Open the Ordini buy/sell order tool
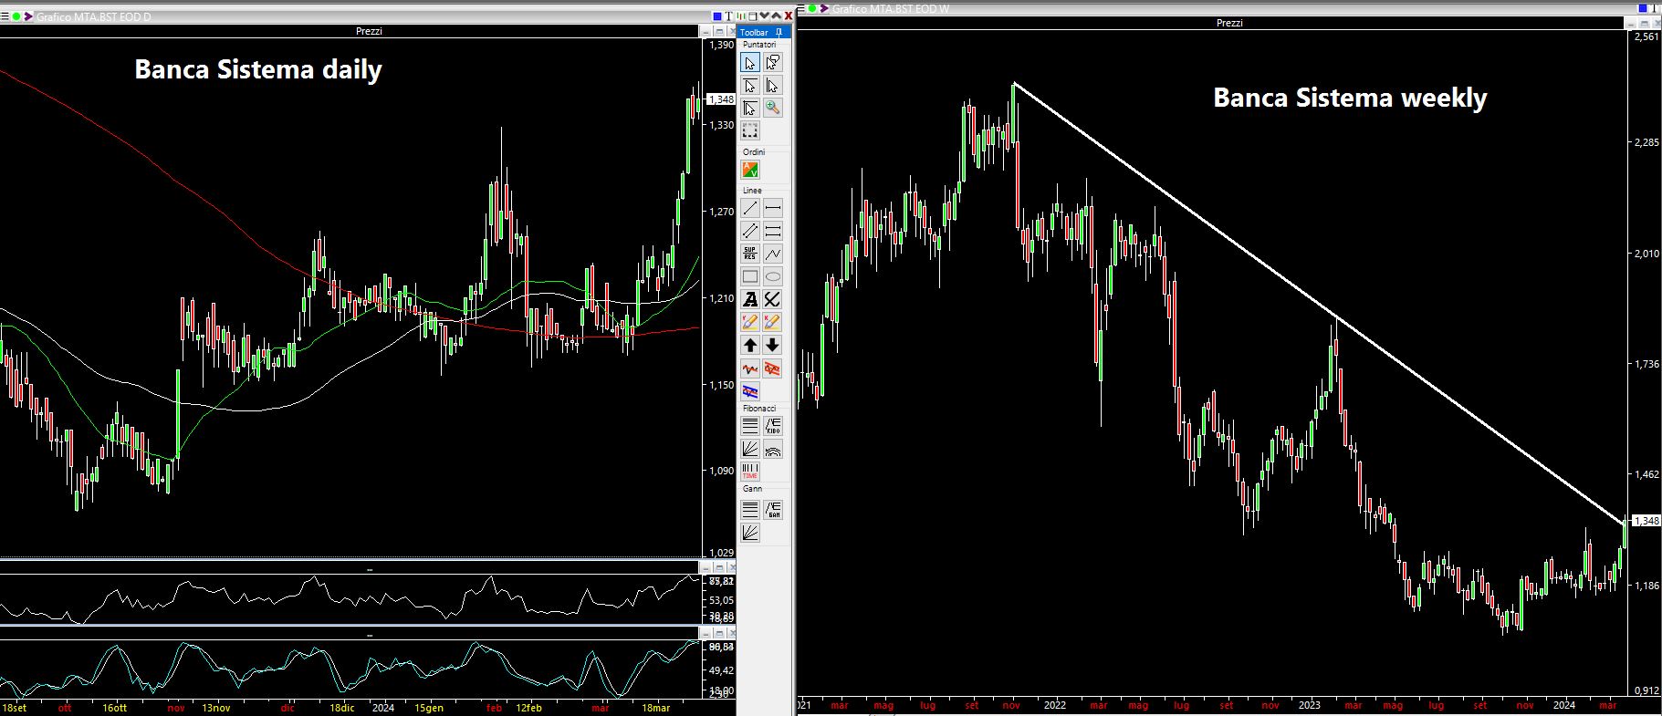The height and width of the screenshot is (716, 1662). click(x=749, y=170)
